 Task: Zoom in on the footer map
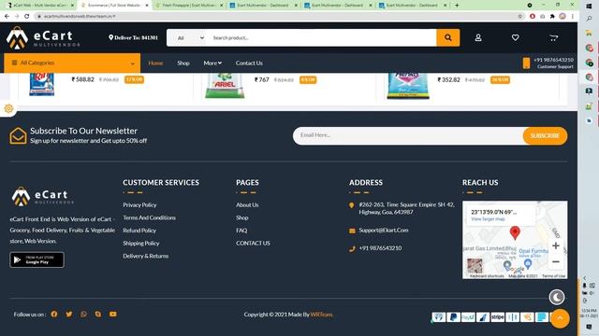[556, 245]
